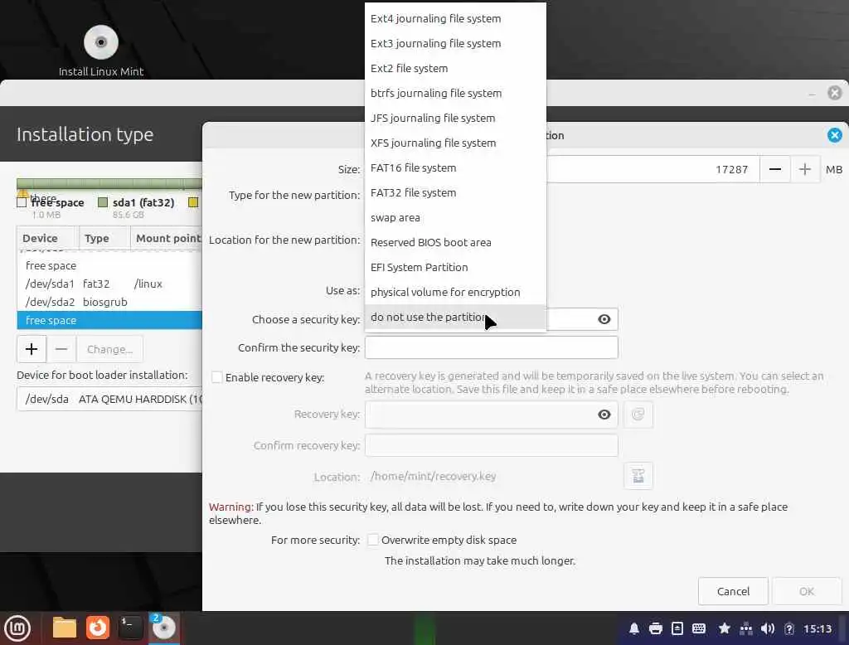The width and height of the screenshot is (849, 645).
Task: Click the star tray icon
Action: [725, 628]
